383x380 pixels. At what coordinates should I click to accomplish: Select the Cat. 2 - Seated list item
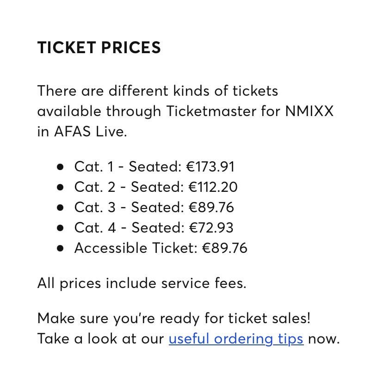click(x=156, y=187)
